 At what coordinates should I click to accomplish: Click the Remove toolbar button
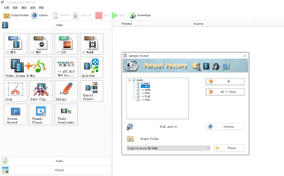61,16
